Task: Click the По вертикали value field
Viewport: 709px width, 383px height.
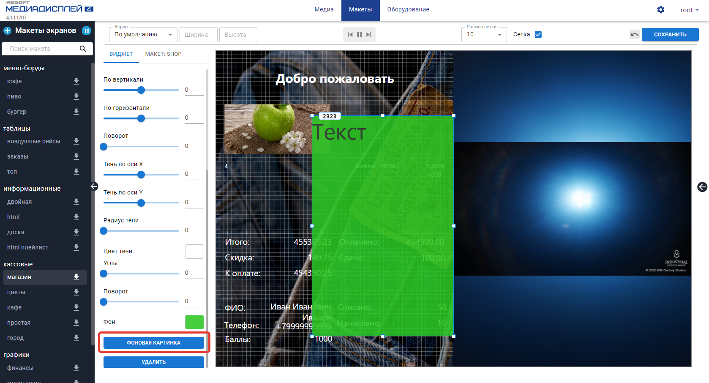Action: [194, 90]
